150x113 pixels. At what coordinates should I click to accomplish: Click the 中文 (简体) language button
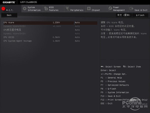124,15
